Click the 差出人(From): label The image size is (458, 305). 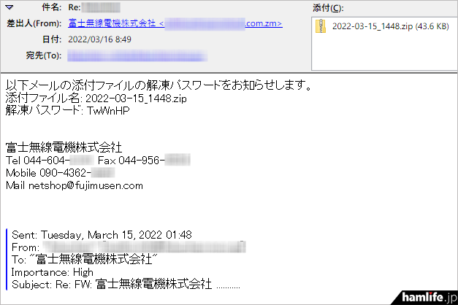34,23
